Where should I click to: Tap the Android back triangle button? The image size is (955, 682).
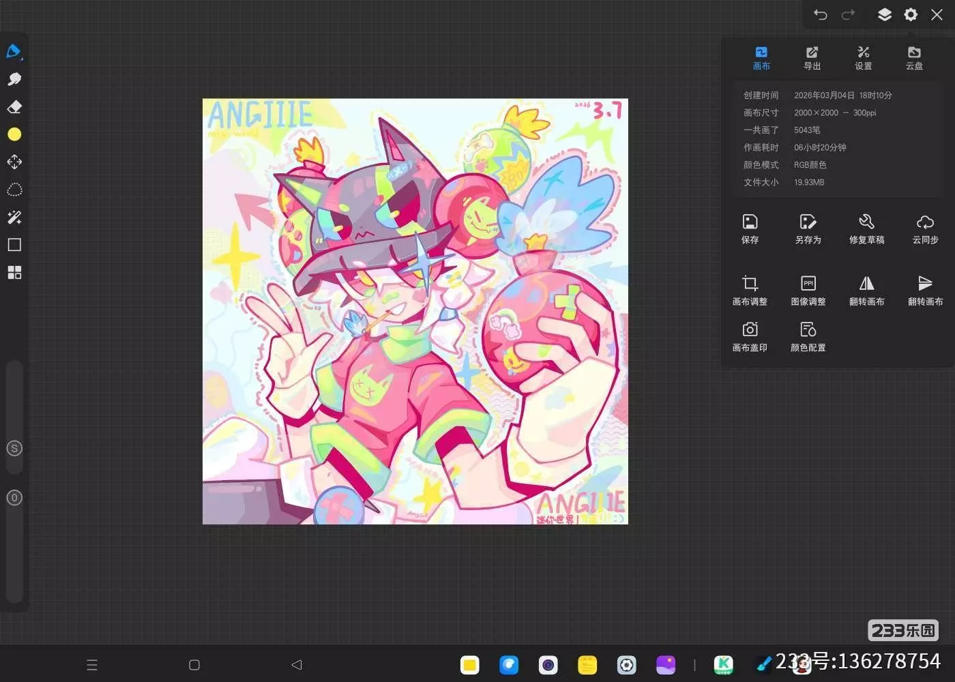point(296,664)
